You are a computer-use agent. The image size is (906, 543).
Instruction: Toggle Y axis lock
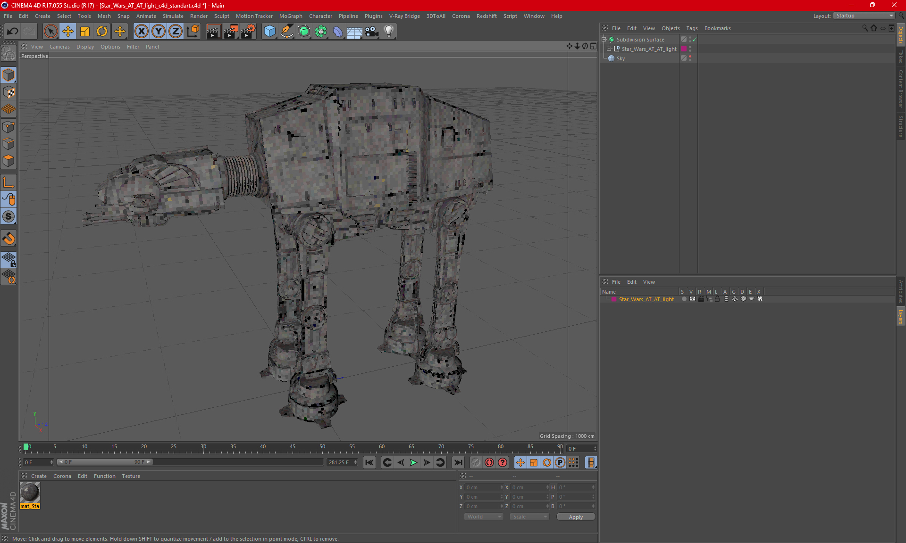tap(159, 32)
